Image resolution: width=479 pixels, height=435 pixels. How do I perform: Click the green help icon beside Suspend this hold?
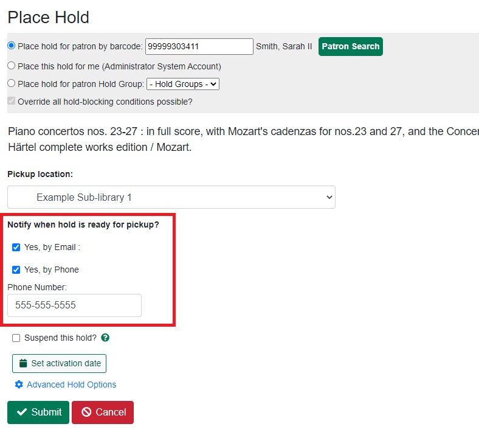click(105, 338)
